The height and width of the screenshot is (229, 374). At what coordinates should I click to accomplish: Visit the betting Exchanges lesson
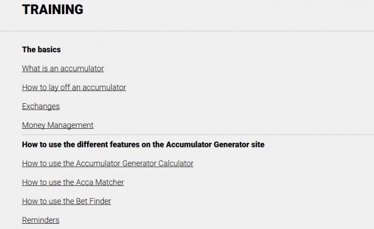[x=41, y=106]
